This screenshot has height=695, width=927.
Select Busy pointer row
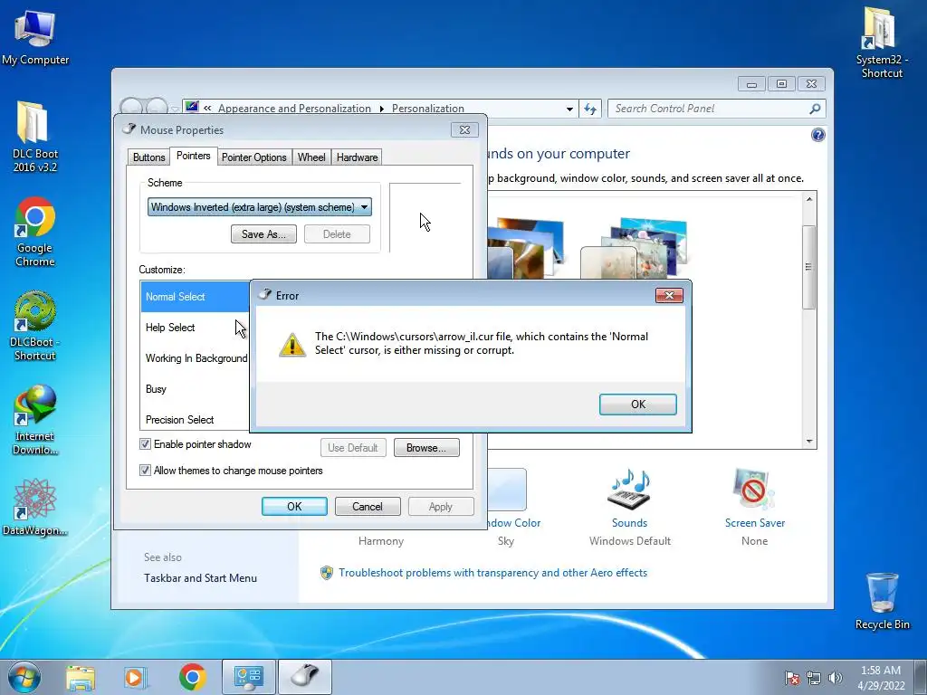coord(195,389)
